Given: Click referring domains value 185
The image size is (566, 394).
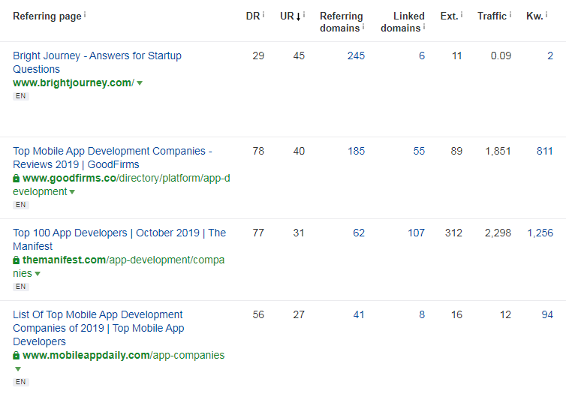Looking at the screenshot, I should (x=356, y=151).
